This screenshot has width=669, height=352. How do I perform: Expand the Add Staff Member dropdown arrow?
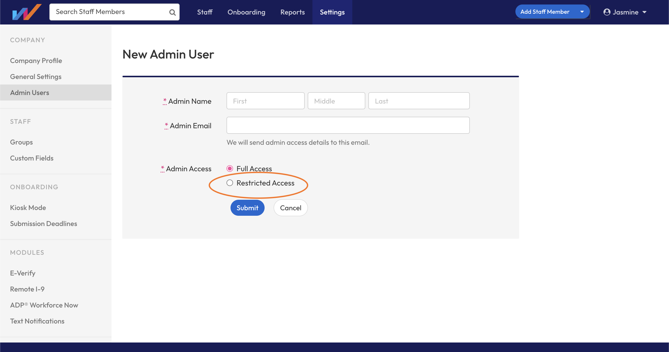point(582,12)
